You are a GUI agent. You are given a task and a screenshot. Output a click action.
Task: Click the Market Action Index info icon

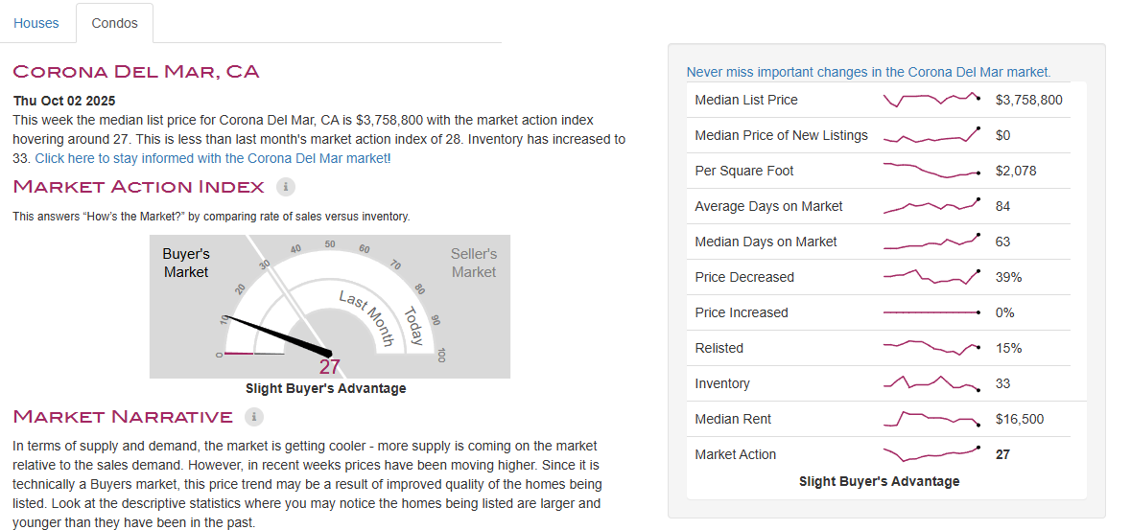(285, 186)
